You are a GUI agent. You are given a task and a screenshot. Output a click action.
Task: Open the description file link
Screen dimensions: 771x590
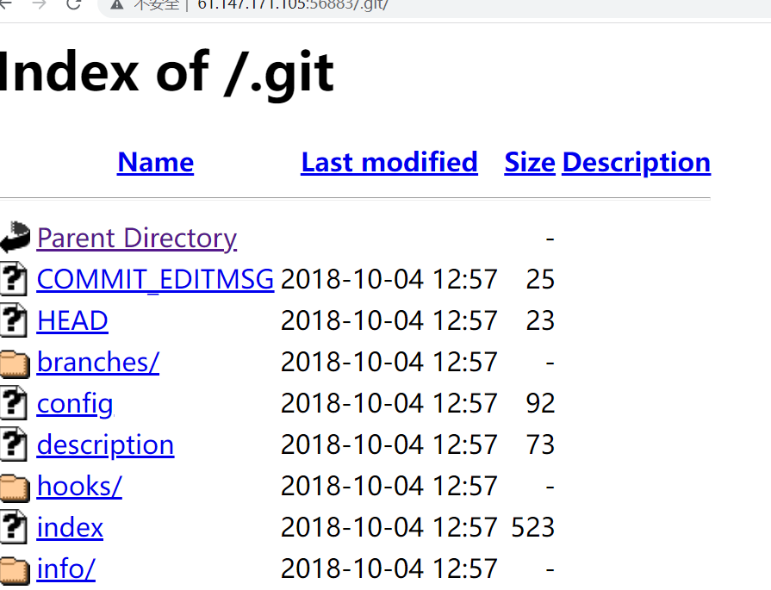click(105, 444)
